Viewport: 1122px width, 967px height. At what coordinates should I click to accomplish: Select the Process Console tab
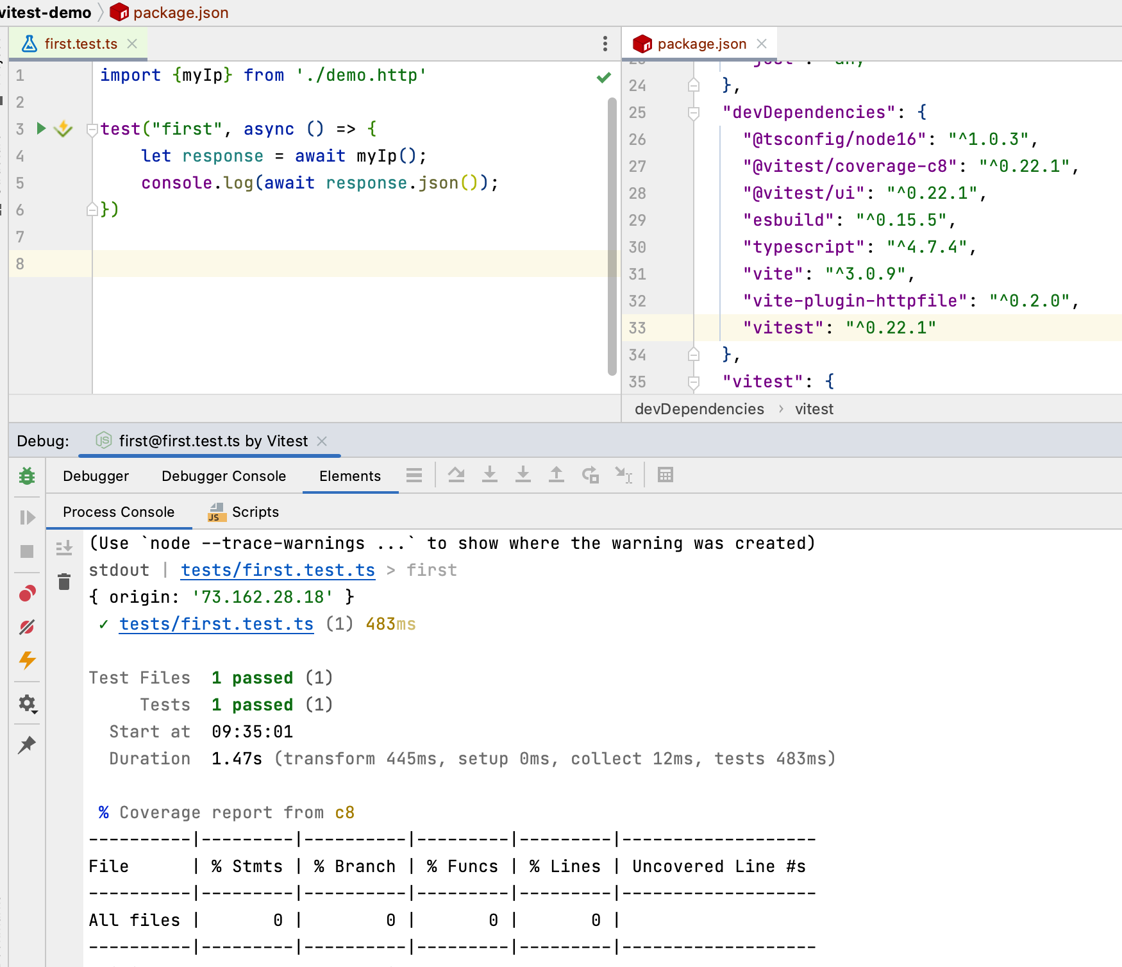(x=119, y=512)
